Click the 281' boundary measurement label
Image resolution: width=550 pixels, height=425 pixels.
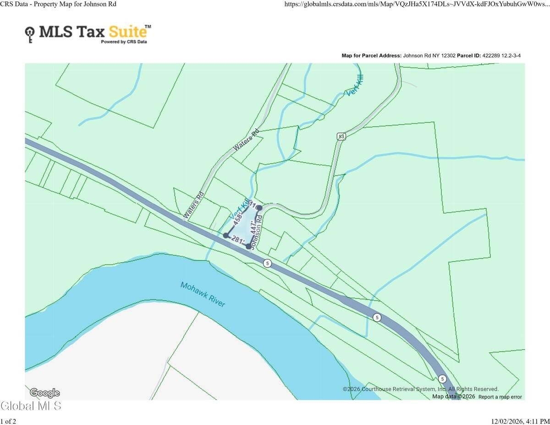238,240
